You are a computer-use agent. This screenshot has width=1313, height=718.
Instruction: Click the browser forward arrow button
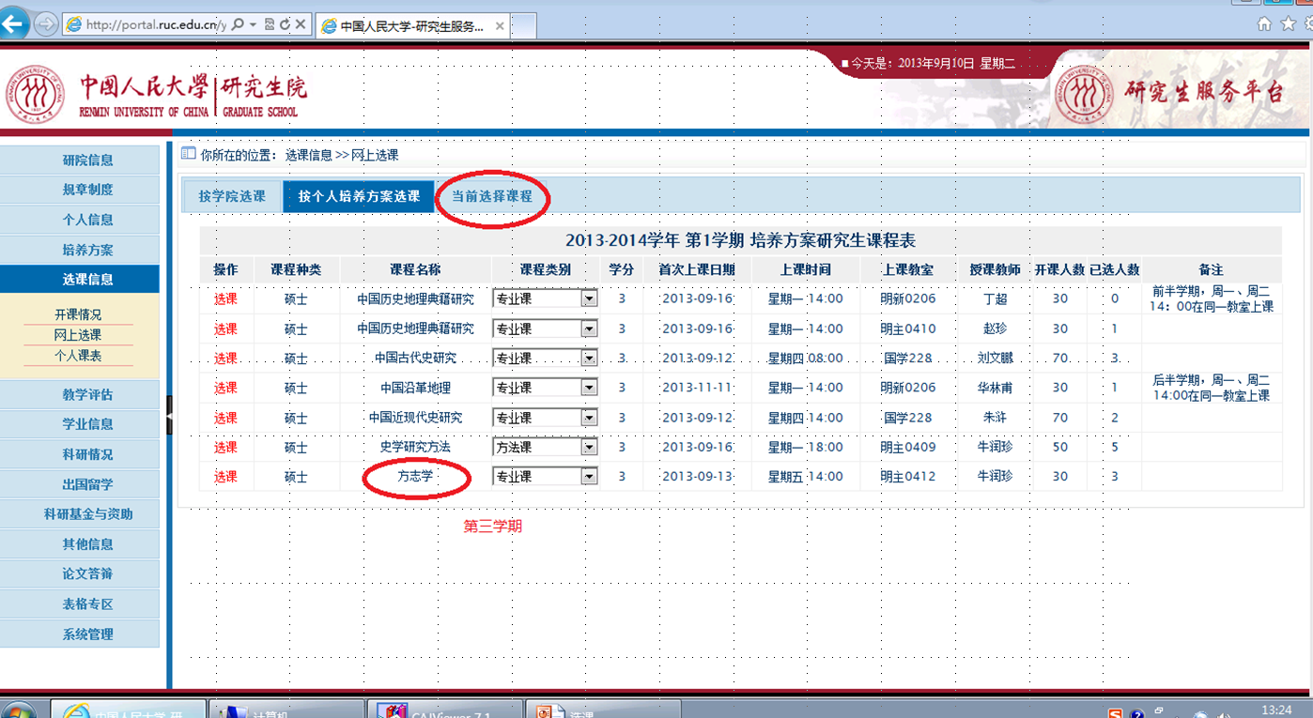45,25
